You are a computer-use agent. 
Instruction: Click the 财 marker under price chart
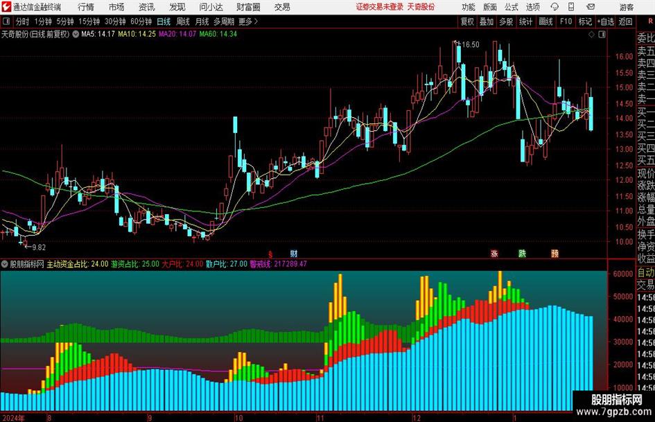point(294,253)
